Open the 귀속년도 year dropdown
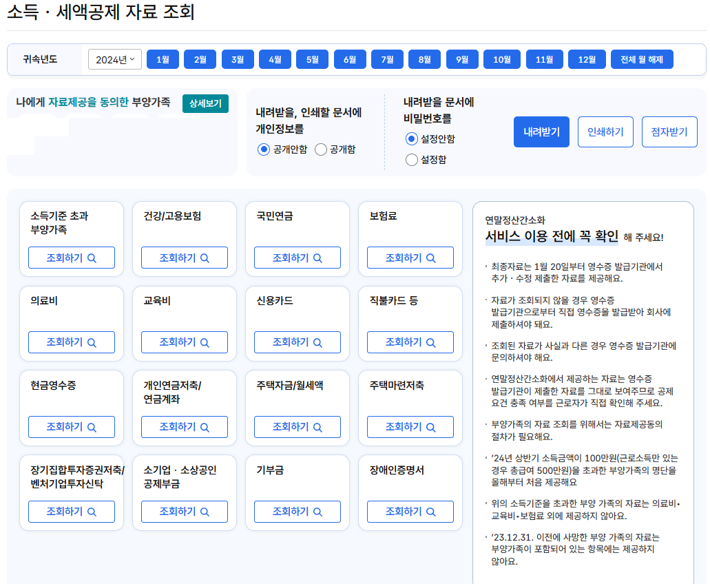Viewport: 710px width, 584px height. (114, 59)
